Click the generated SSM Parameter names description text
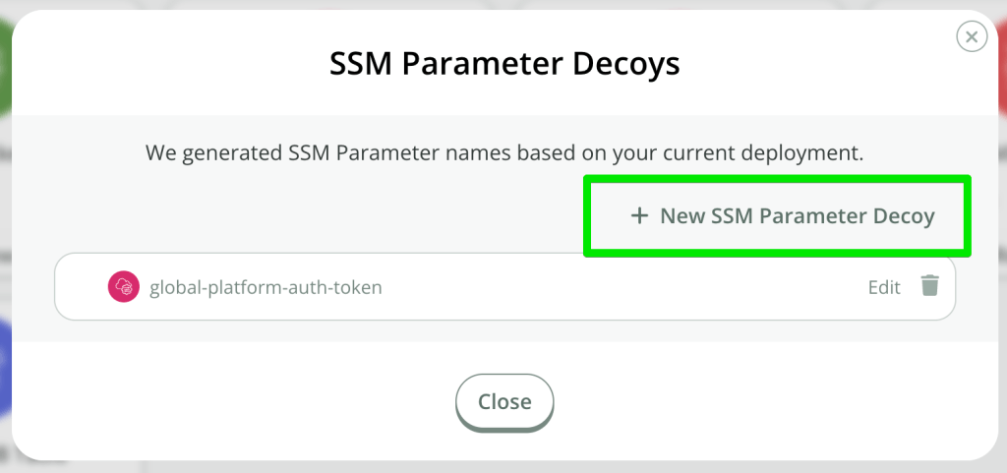Screen dimensions: 1007x473 click(503, 153)
